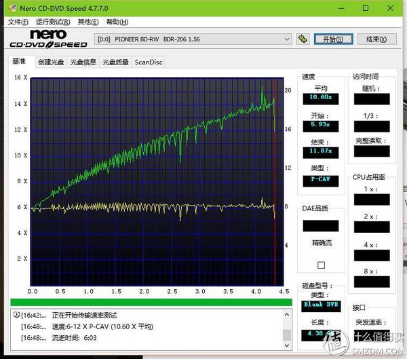Switch to the 创建光盘 tab
The image size is (407, 359).
coord(51,62)
